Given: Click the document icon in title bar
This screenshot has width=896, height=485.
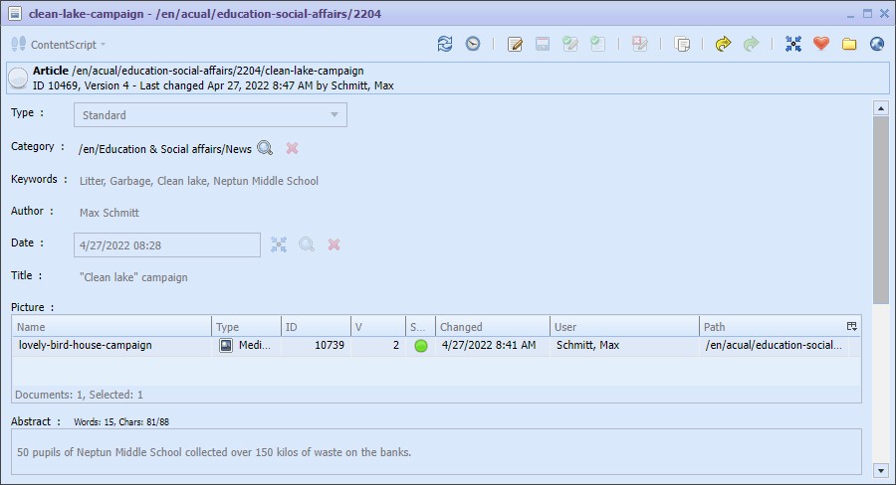Looking at the screenshot, I should tap(15, 14).
